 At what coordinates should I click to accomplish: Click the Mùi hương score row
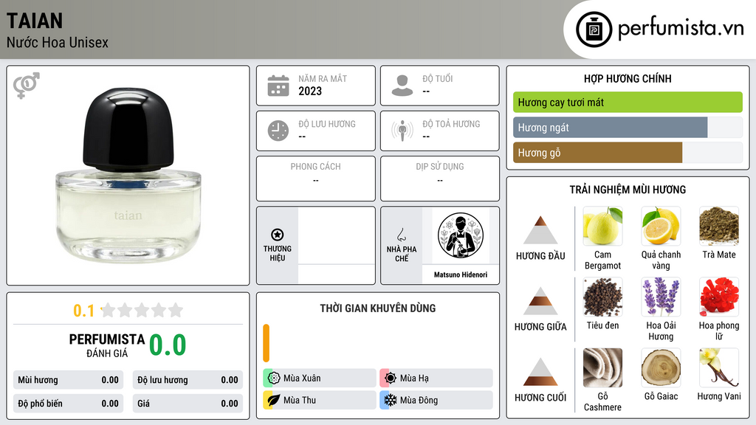[x=68, y=380]
